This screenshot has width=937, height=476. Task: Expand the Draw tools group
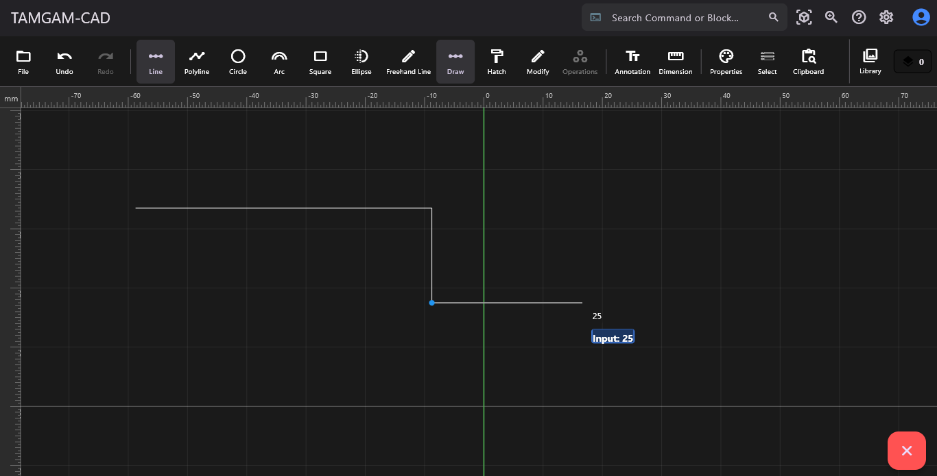(455, 62)
